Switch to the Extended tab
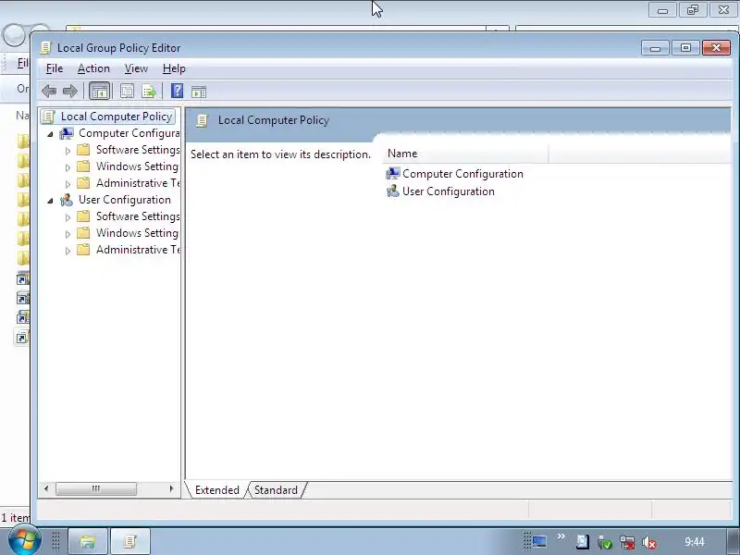The height and width of the screenshot is (555, 740). click(216, 490)
